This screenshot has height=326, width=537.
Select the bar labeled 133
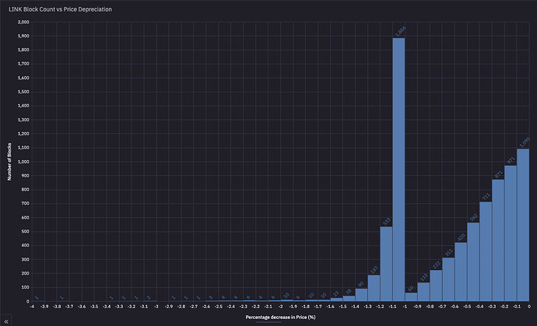[423, 292]
